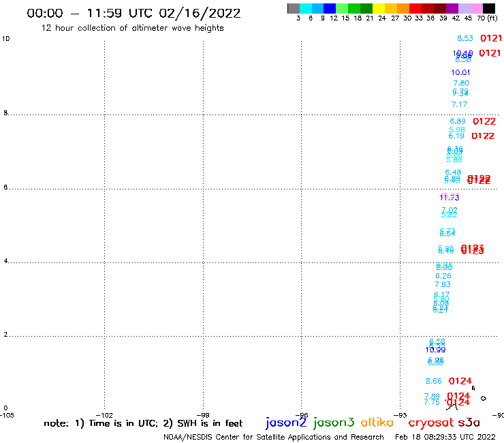Click the '0122' time label beside 6.89
The height and width of the screenshot is (443, 504).
[484, 121]
